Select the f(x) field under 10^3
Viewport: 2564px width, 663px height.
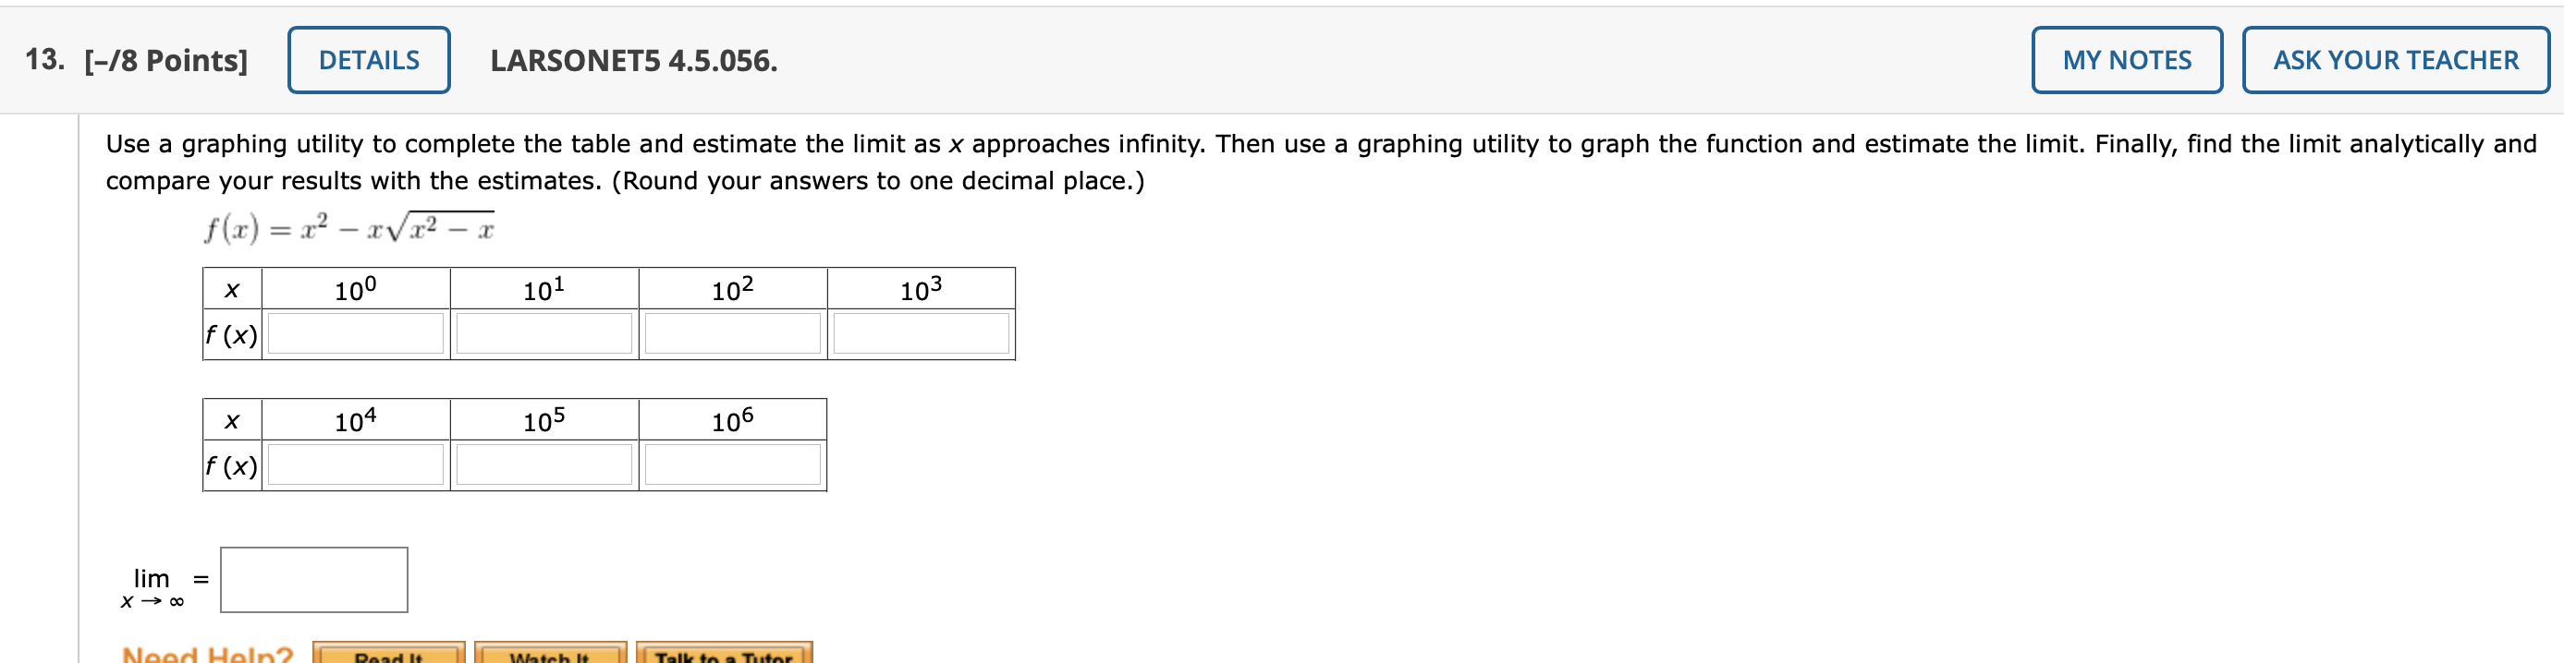[x=920, y=333]
